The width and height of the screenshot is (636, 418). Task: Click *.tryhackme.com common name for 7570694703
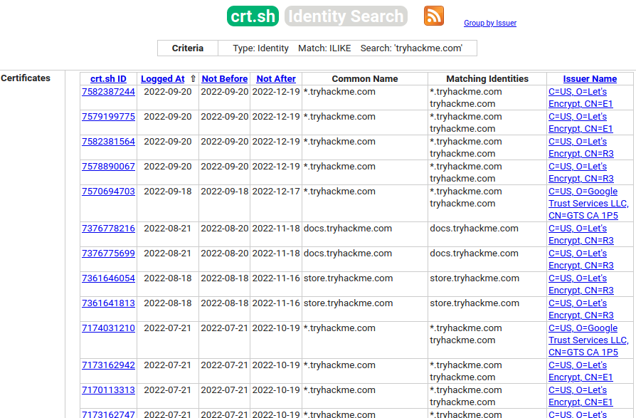[x=339, y=191]
